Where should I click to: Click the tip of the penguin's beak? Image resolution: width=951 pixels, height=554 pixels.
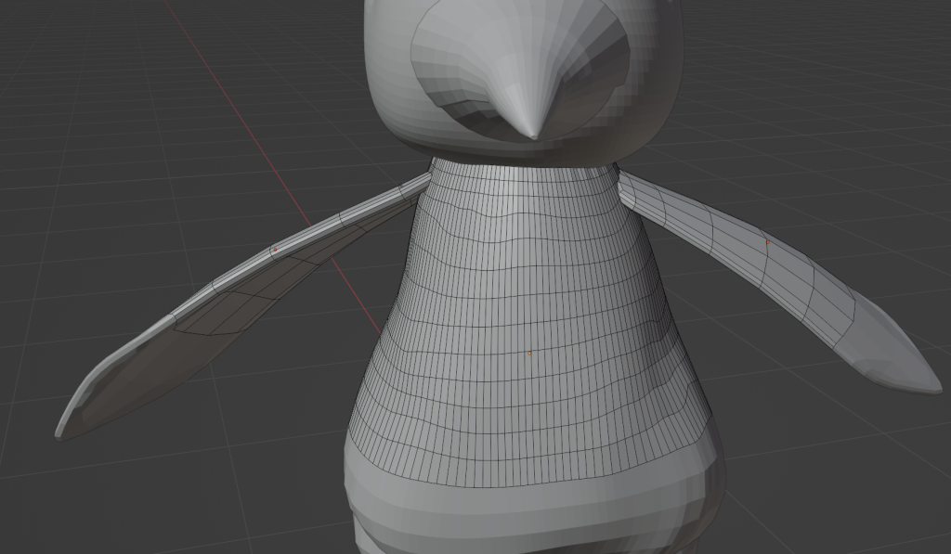click(x=532, y=137)
